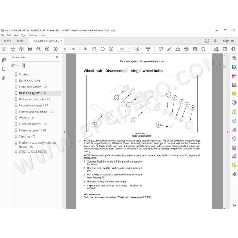This screenshot has height=238, width=238.
Task: Open Frames and ballasting - 39 bookmark
Action: (36, 112)
